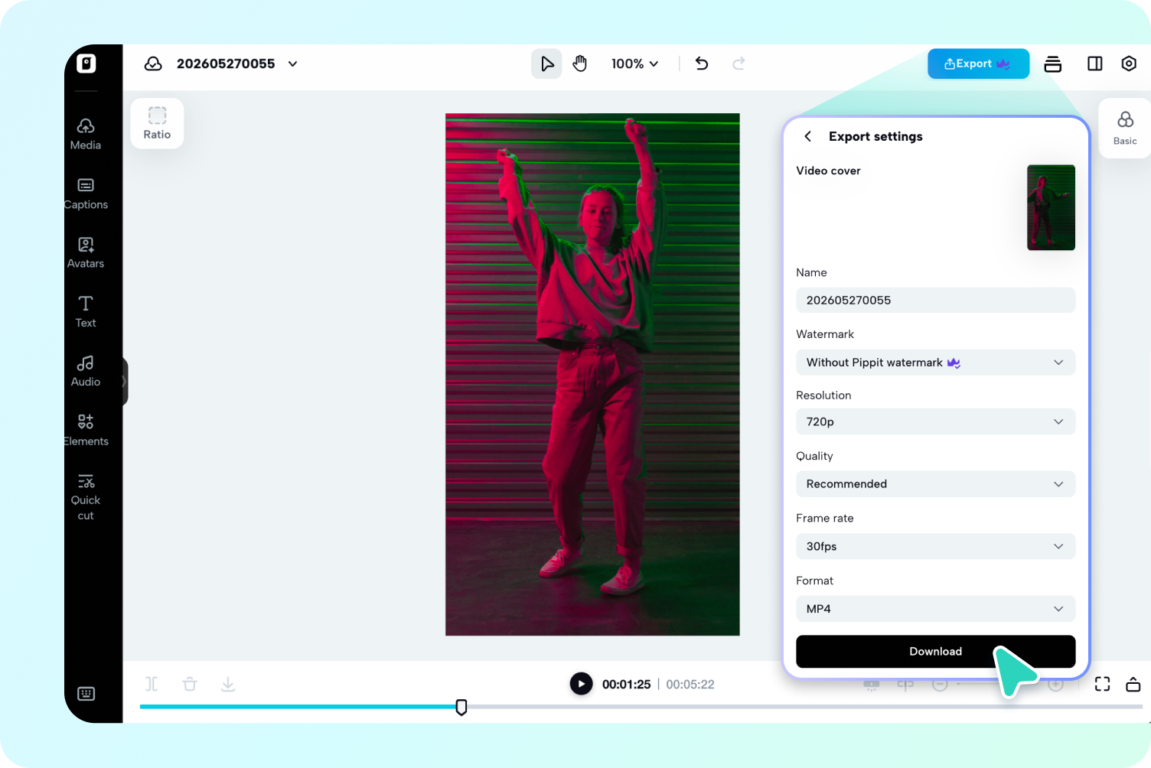The height and width of the screenshot is (768, 1151).
Task: Toggle the split panel layout icon
Action: (x=1095, y=63)
